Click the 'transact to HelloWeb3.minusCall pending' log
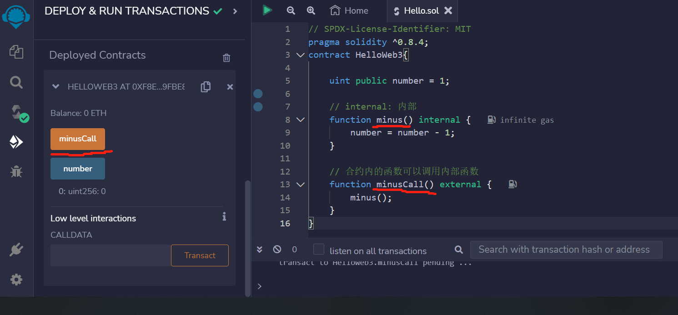The height and width of the screenshot is (315, 678). pos(375,262)
